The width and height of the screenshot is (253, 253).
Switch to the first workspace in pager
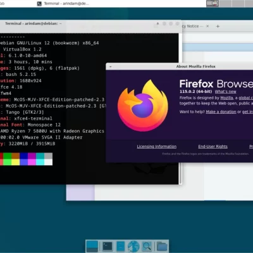coord(213,3)
